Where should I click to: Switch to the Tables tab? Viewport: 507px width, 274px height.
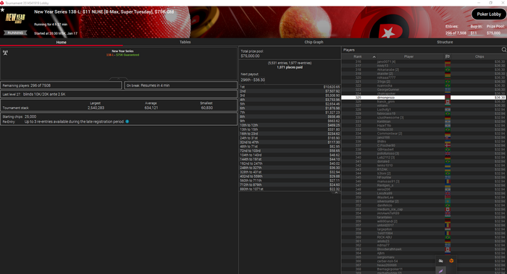point(185,42)
